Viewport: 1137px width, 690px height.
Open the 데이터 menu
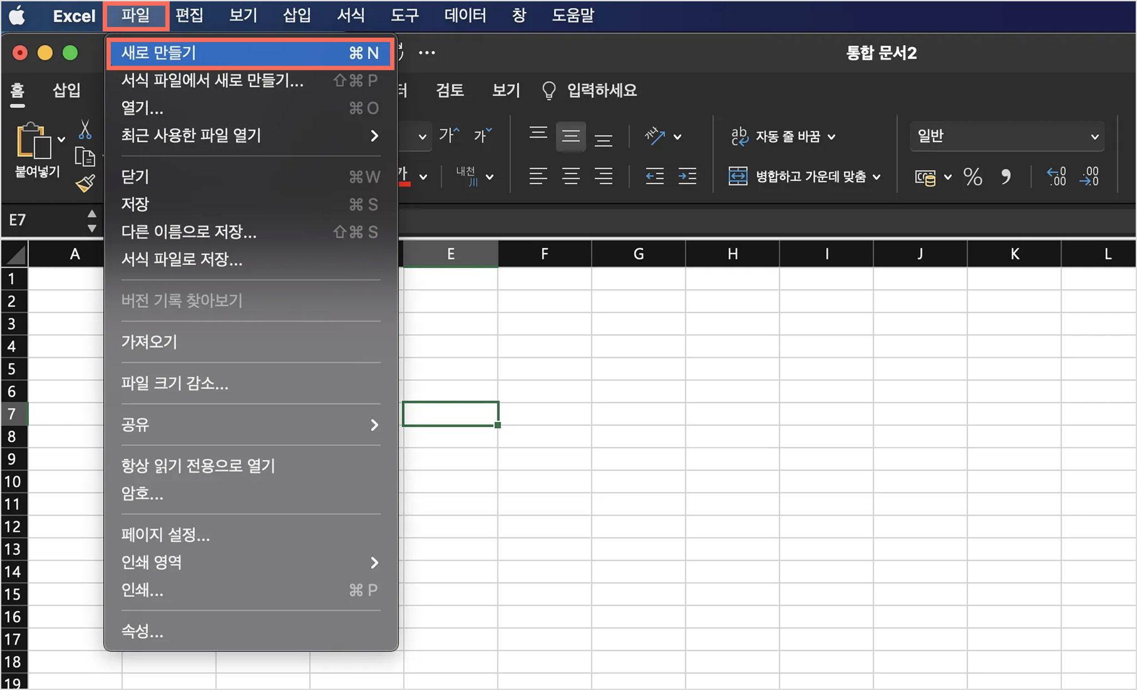[x=465, y=16]
